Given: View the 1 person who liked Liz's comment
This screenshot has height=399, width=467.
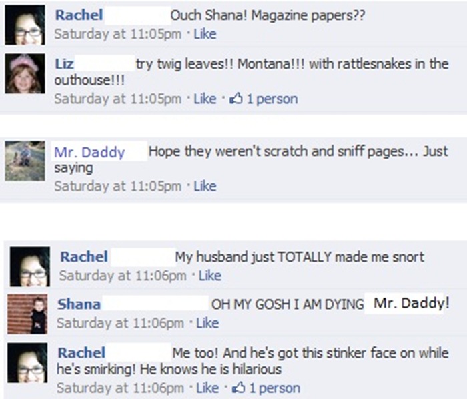Looking at the screenshot, I should [272, 99].
